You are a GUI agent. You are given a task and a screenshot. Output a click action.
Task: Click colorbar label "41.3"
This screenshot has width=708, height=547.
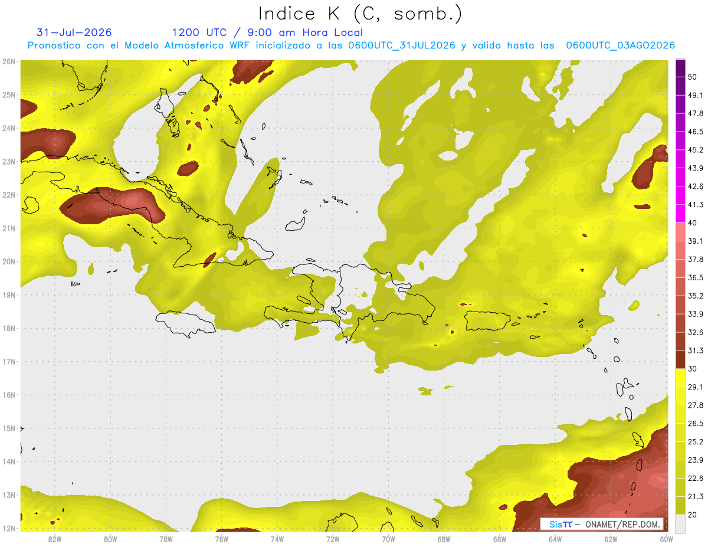[696, 205]
